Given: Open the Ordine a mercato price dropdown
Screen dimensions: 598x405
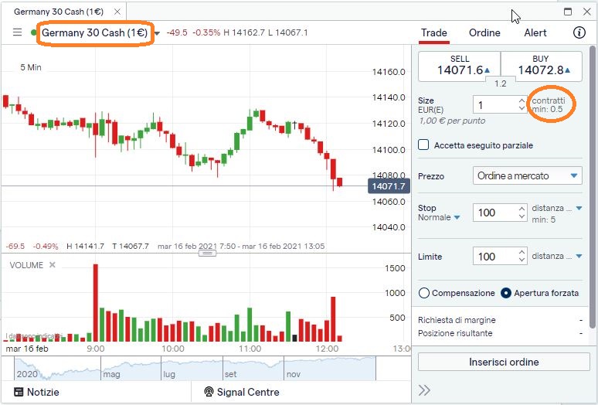Looking at the screenshot, I should click(528, 175).
